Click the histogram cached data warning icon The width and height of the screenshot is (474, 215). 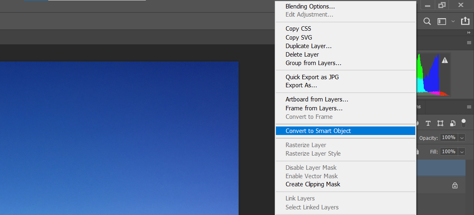pyautogui.click(x=445, y=60)
